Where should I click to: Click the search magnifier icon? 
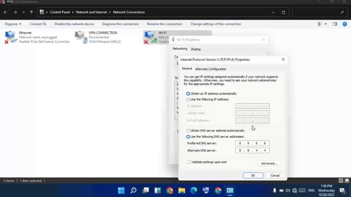coord(342,12)
